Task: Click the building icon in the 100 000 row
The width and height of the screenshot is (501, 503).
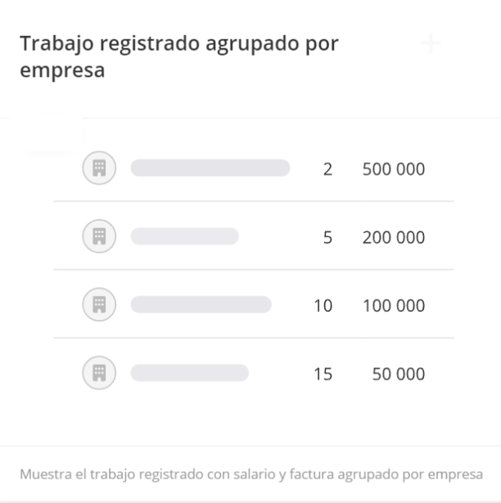Action: pos(99,305)
